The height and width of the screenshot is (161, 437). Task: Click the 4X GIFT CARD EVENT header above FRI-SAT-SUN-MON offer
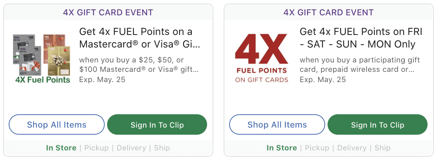328,12
